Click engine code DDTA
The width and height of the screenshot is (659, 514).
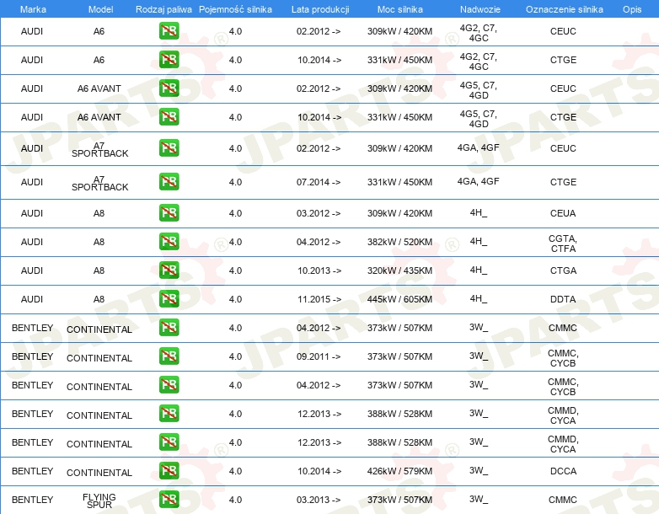pos(563,299)
